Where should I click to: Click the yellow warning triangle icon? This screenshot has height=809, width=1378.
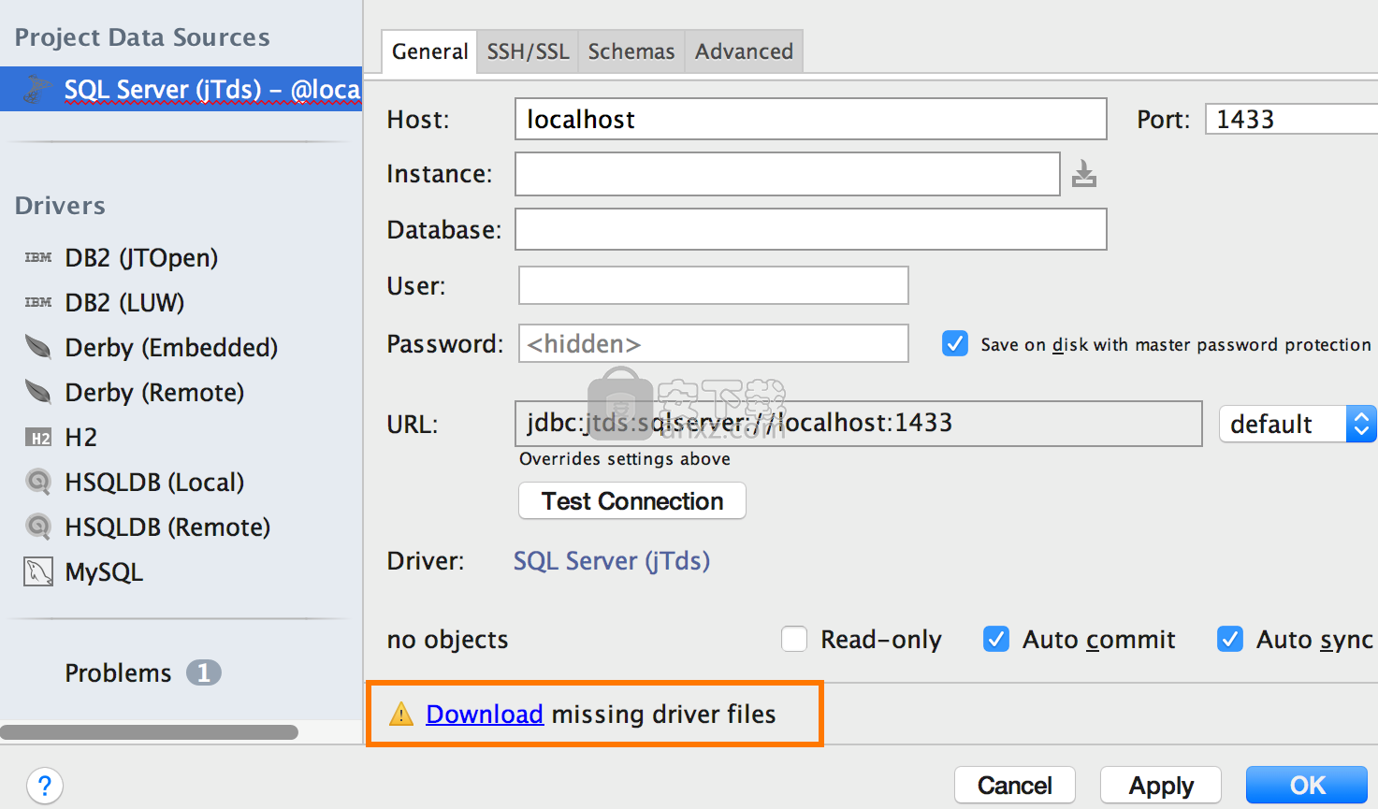[401, 714]
